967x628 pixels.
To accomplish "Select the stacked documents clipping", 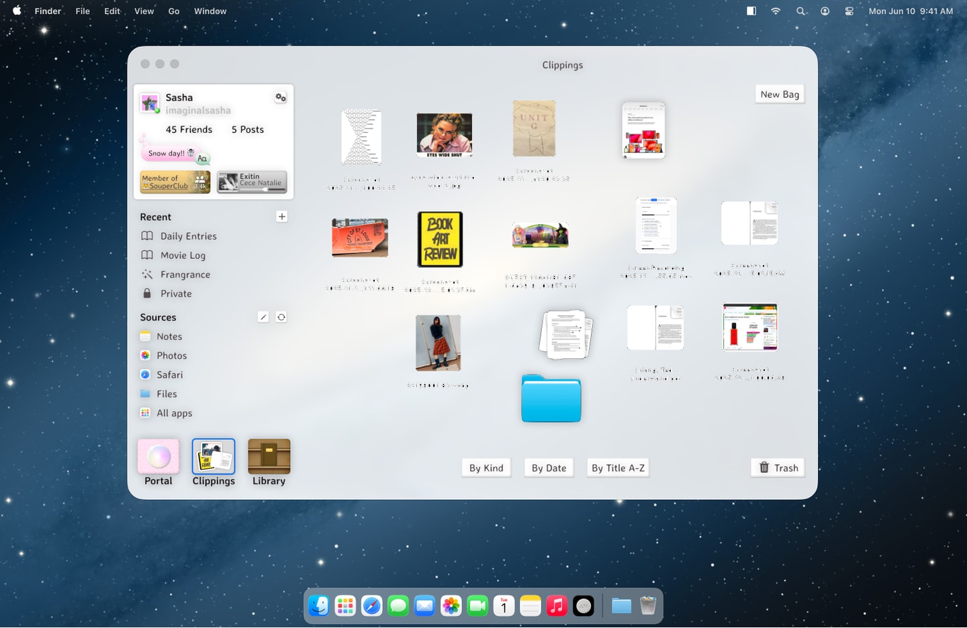I will pyautogui.click(x=566, y=334).
